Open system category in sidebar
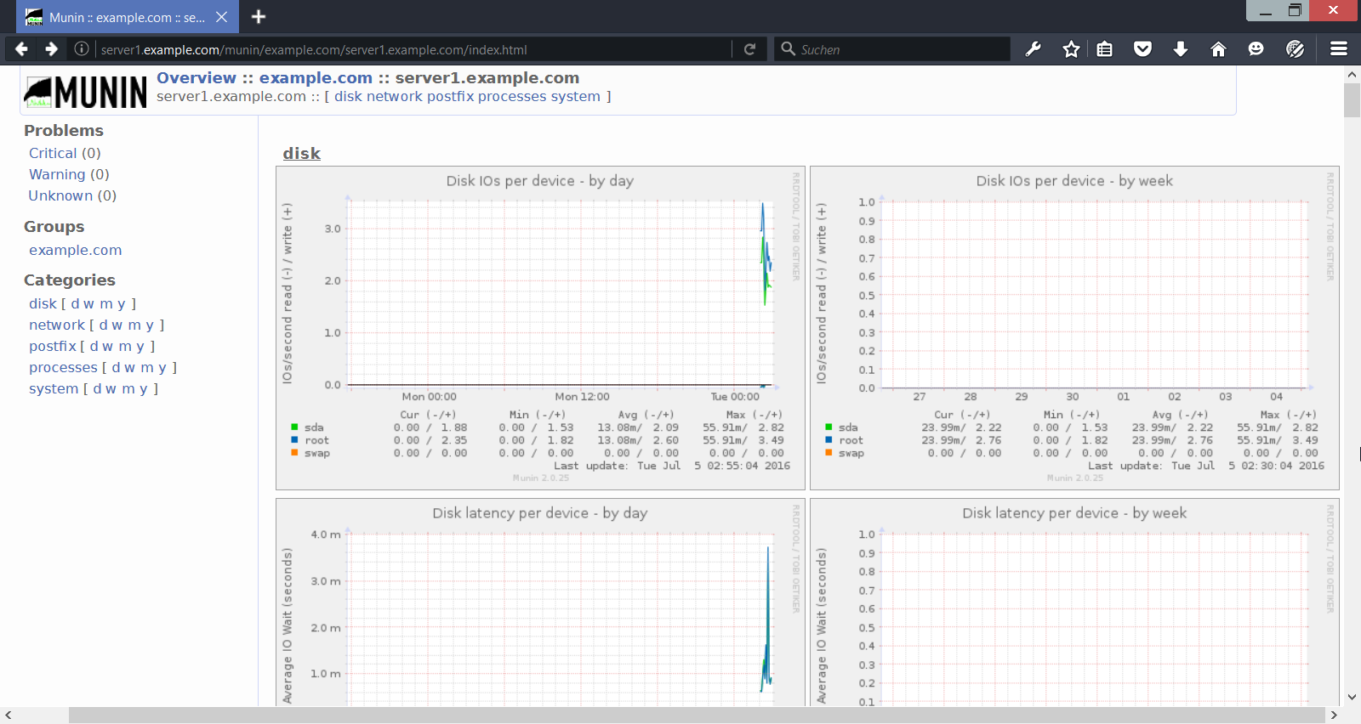Image resolution: width=1361 pixels, height=724 pixels. pos(54,388)
